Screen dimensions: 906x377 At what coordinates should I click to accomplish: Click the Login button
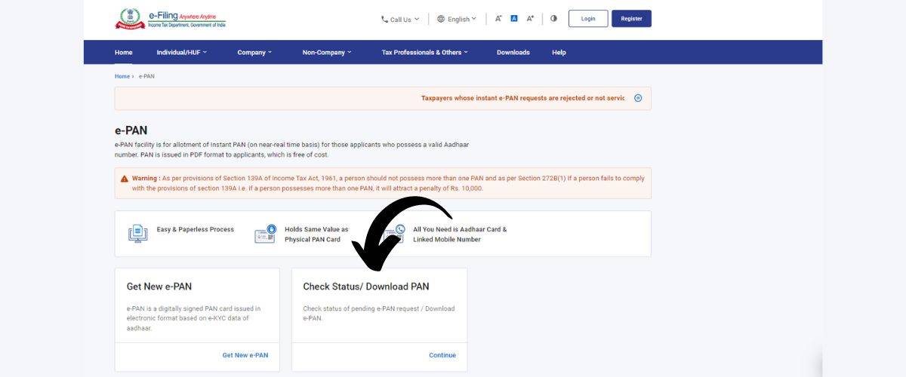point(588,19)
